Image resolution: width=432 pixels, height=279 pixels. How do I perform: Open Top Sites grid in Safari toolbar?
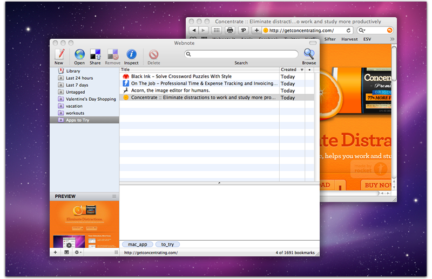[217, 30]
